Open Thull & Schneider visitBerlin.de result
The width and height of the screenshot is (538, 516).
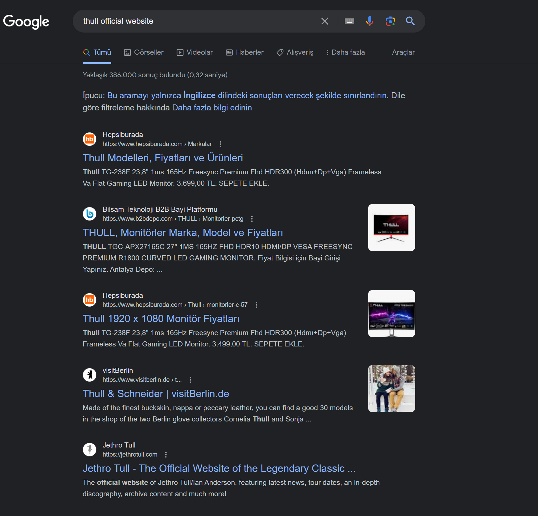(156, 394)
